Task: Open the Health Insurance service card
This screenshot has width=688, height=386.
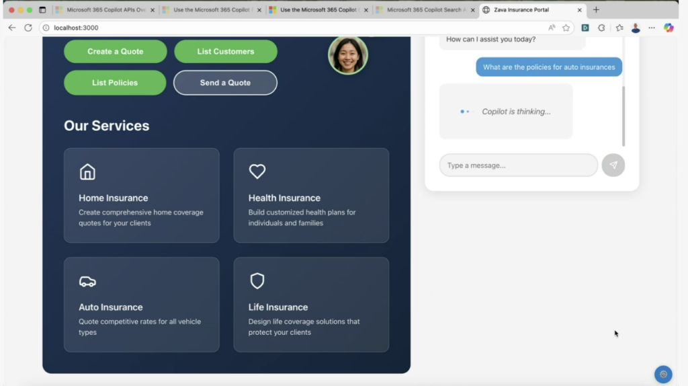Action: coord(311,195)
